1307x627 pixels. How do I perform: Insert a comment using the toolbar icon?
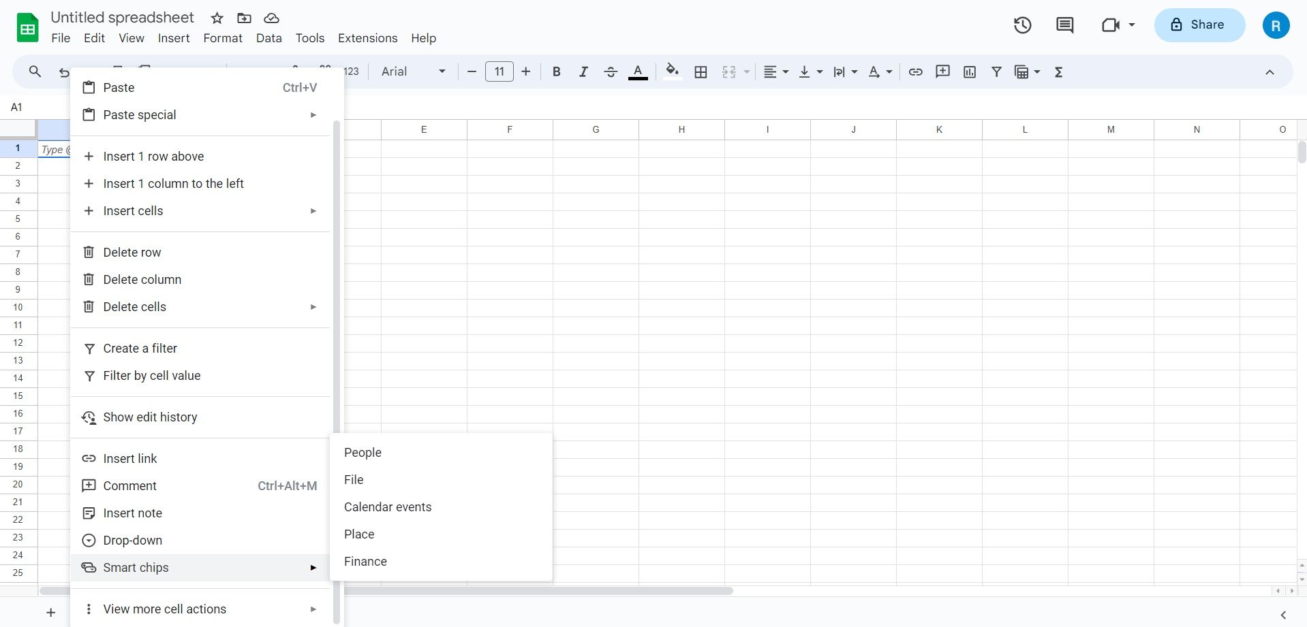(942, 71)
